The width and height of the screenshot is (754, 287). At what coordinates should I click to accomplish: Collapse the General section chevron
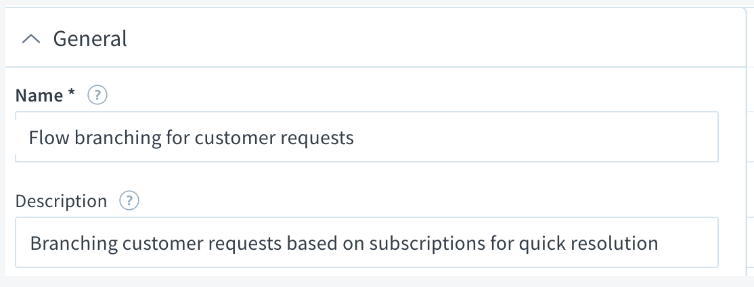point(30,39)
